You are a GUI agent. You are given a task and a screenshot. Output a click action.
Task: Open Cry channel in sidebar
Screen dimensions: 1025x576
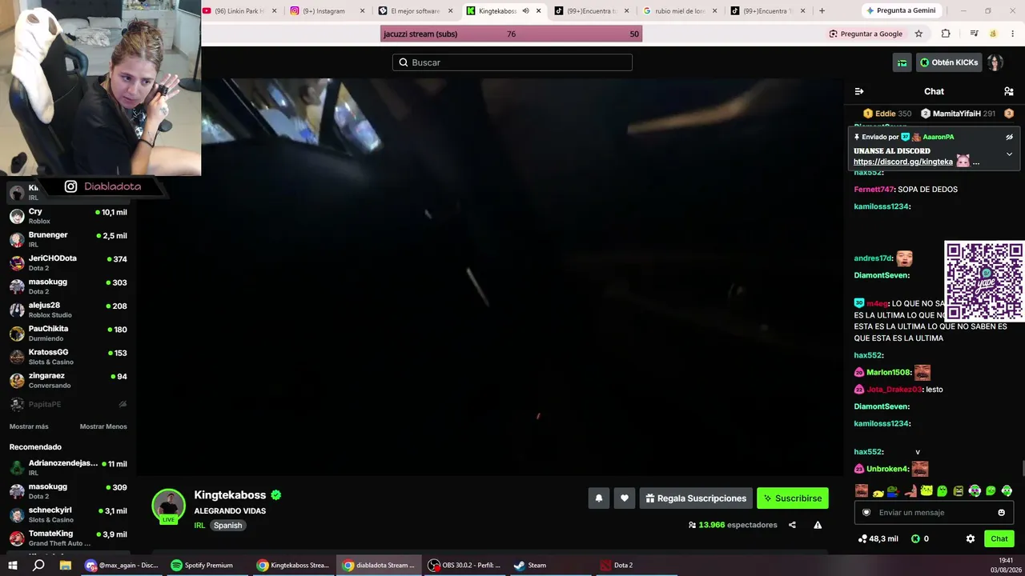pyautogui.click(x=68, y=216)
